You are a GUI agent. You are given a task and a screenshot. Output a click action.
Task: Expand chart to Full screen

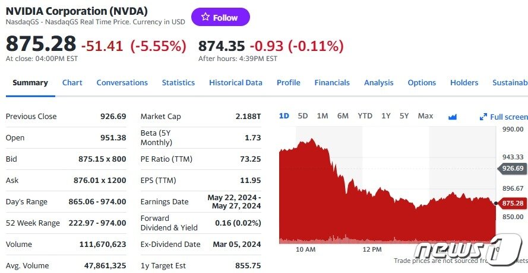pyautogui.click(x=504, y=117)
